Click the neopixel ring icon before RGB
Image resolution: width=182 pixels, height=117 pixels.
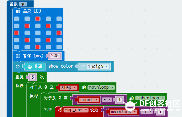18,67
